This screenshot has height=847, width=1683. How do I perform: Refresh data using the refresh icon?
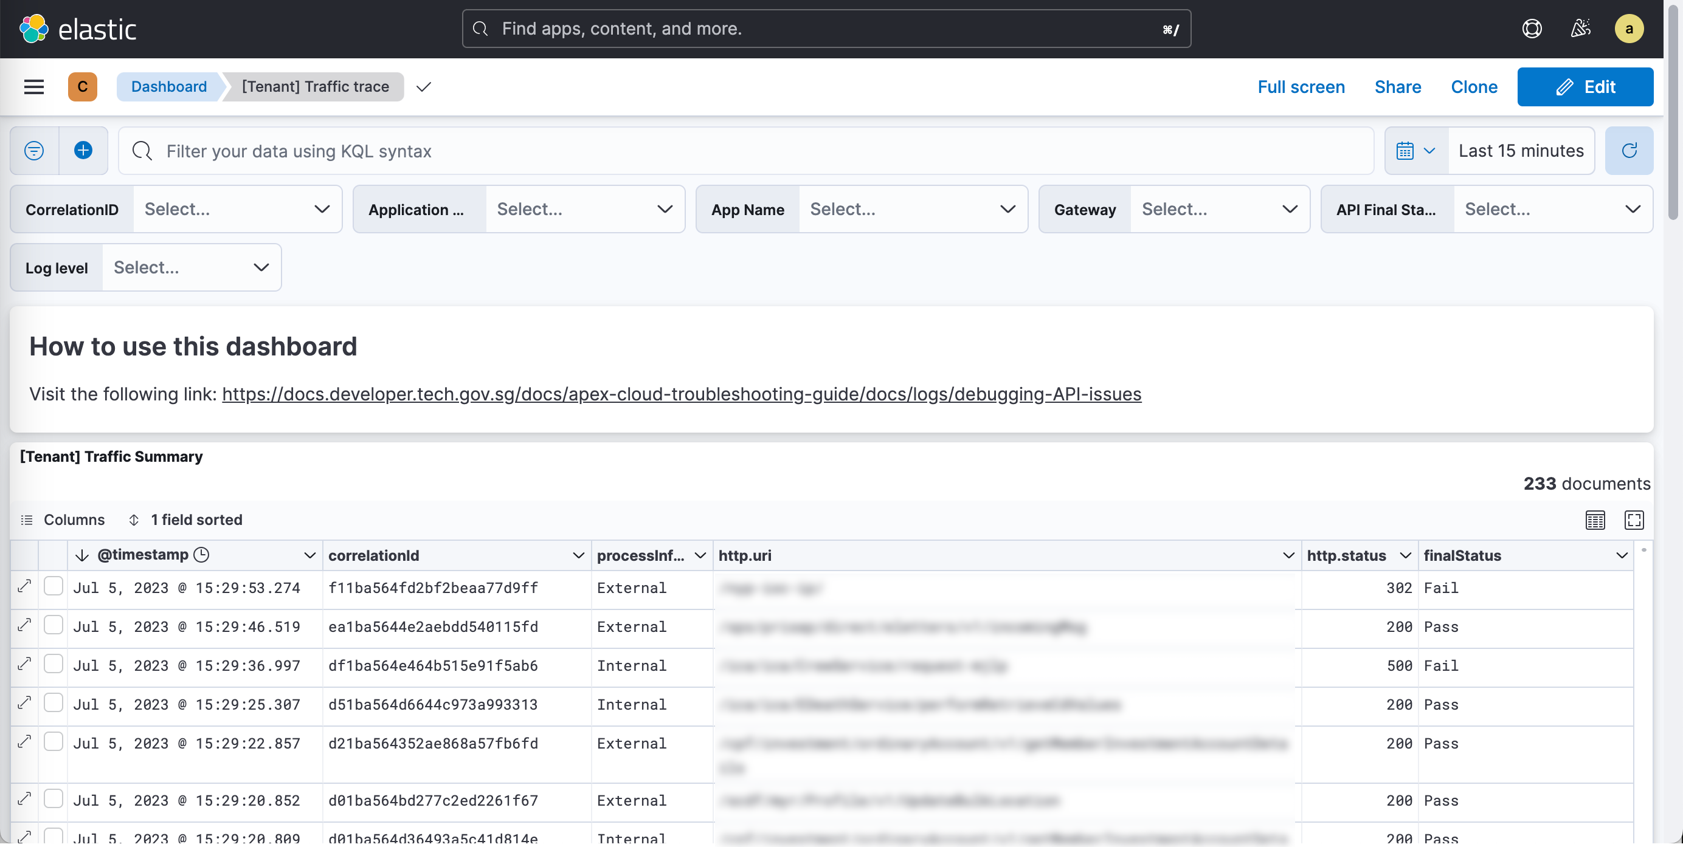pos(1629,150)
